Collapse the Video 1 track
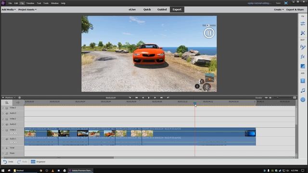Screen dimensions: 308x173 pos(3,130)
